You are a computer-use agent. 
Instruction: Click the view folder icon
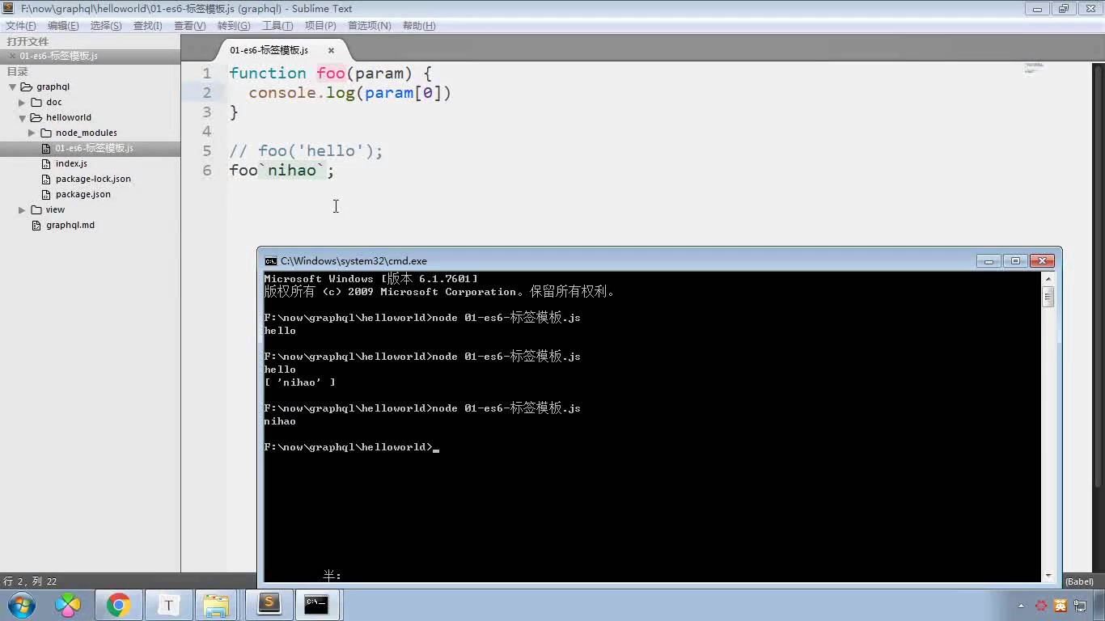click(36, 209)
